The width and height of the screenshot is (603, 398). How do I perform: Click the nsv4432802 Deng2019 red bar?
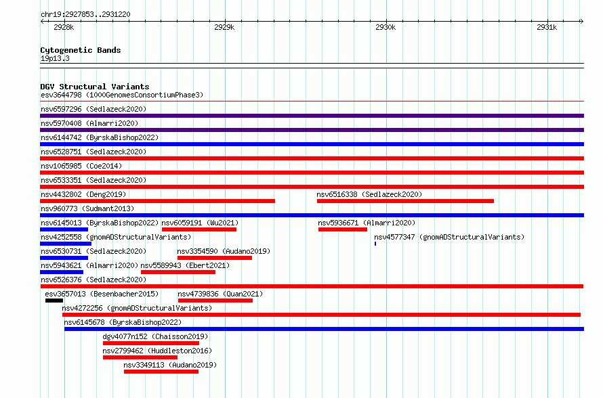158,201
